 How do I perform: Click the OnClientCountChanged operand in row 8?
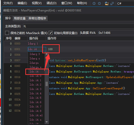click(87, 88)
